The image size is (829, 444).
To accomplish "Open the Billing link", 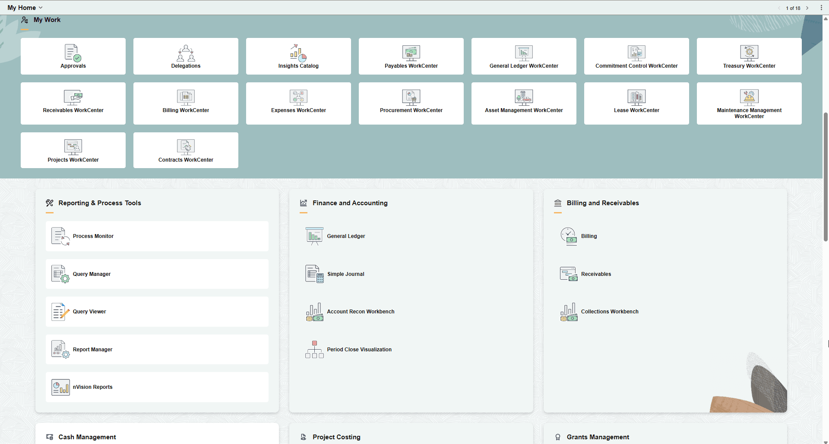I will [x=589, y=236].
